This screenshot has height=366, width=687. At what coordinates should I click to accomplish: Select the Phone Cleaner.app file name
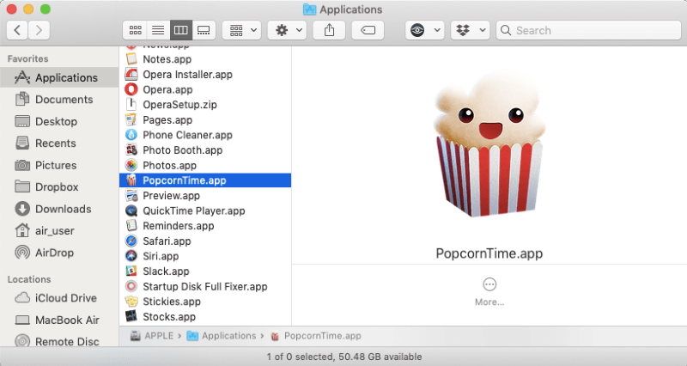tap(187, 135)
